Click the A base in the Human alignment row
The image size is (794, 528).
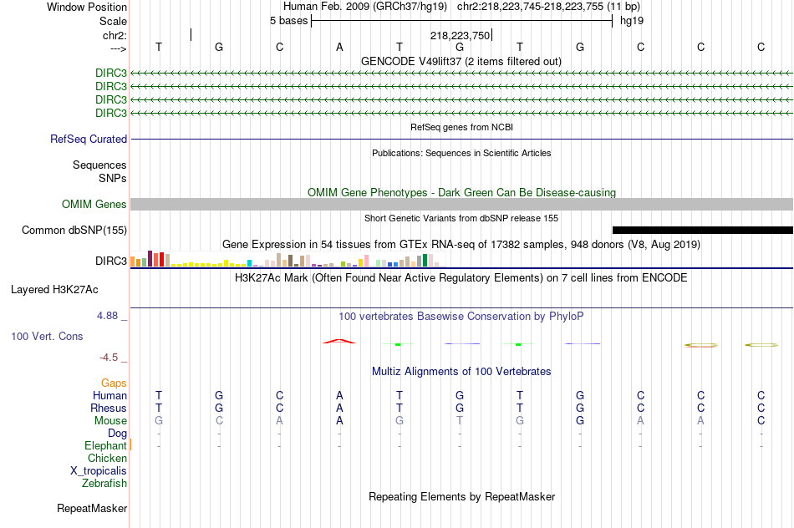click(339, 395)
